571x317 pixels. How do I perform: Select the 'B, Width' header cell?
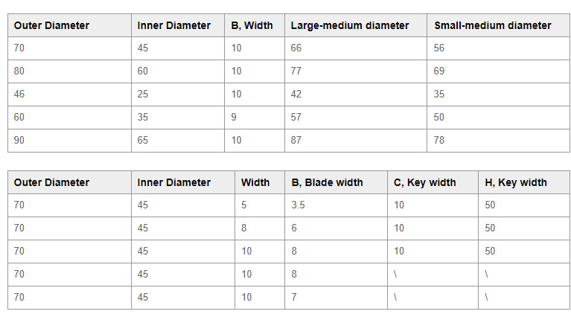coord(252,25)
